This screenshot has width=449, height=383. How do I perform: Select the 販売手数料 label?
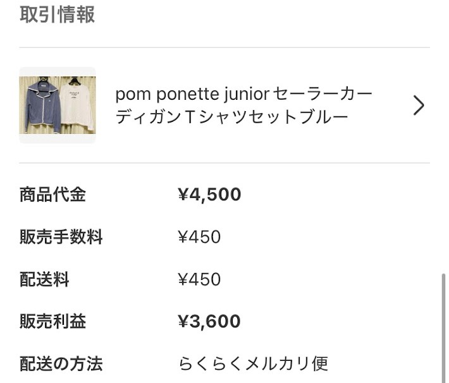click(x=61, y=237)
